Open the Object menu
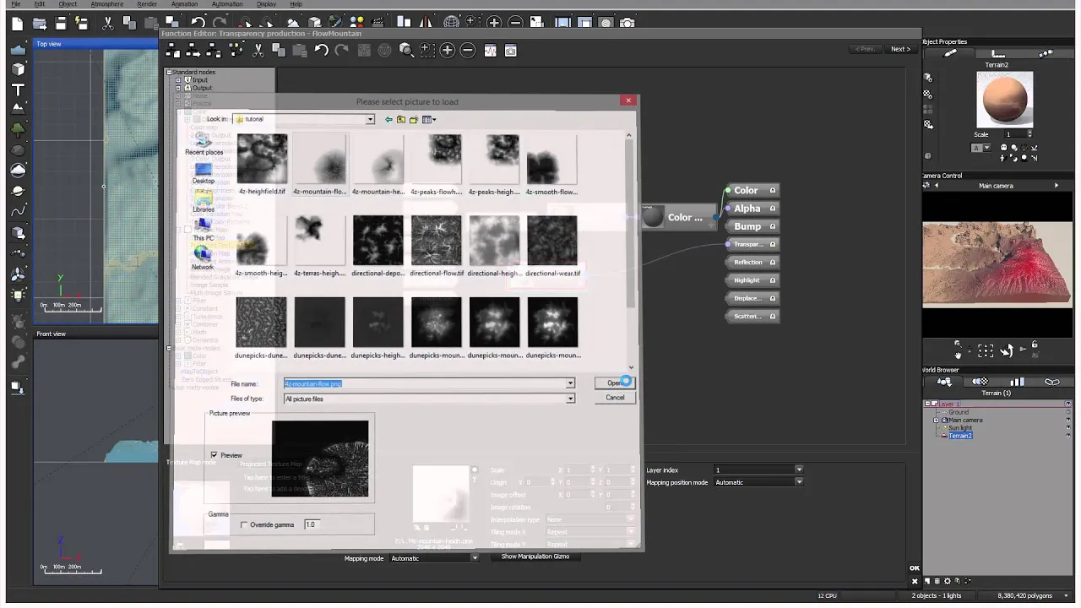The width and height of the screenshot is (1081, 608). (x=68, y=4)
